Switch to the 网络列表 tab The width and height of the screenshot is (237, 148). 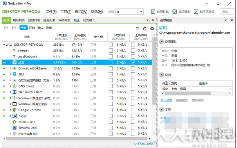(65, 20)
